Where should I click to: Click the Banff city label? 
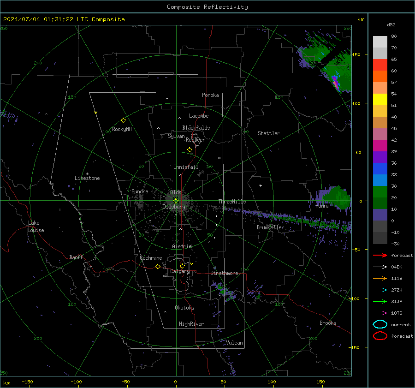click(76, 257)
